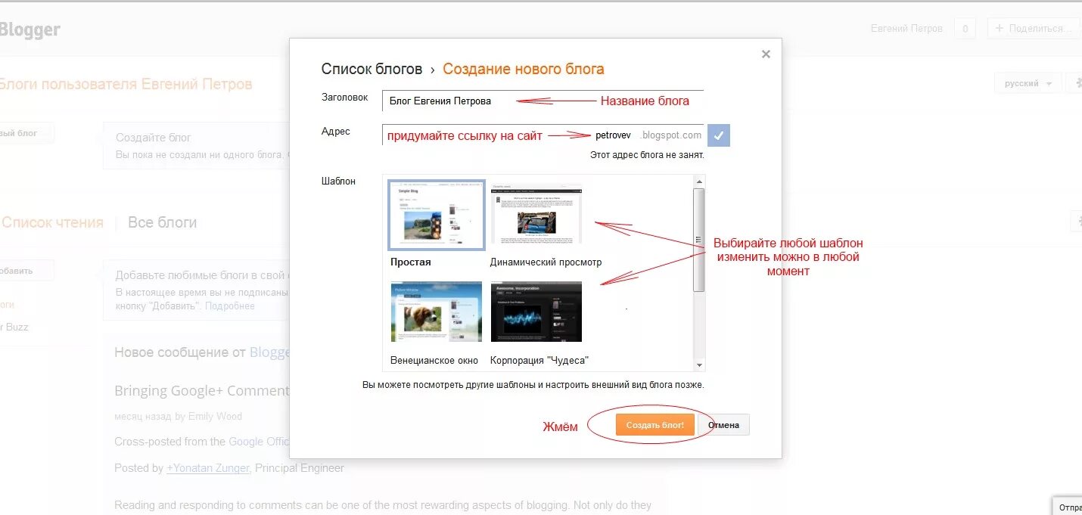This screenshot has width=1082, height=515.
Task: Open the Подробнее link
Action: tap(230, 306)
